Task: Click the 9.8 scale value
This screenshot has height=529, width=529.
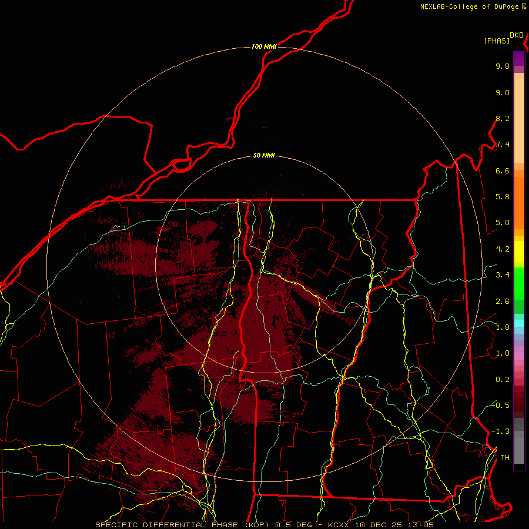Action: (503, 66)
